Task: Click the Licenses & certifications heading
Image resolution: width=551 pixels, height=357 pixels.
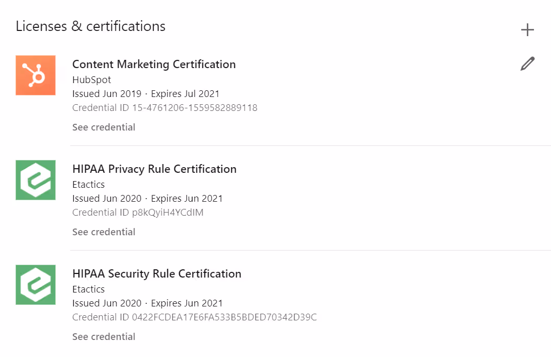Action: tap(91, 26)
